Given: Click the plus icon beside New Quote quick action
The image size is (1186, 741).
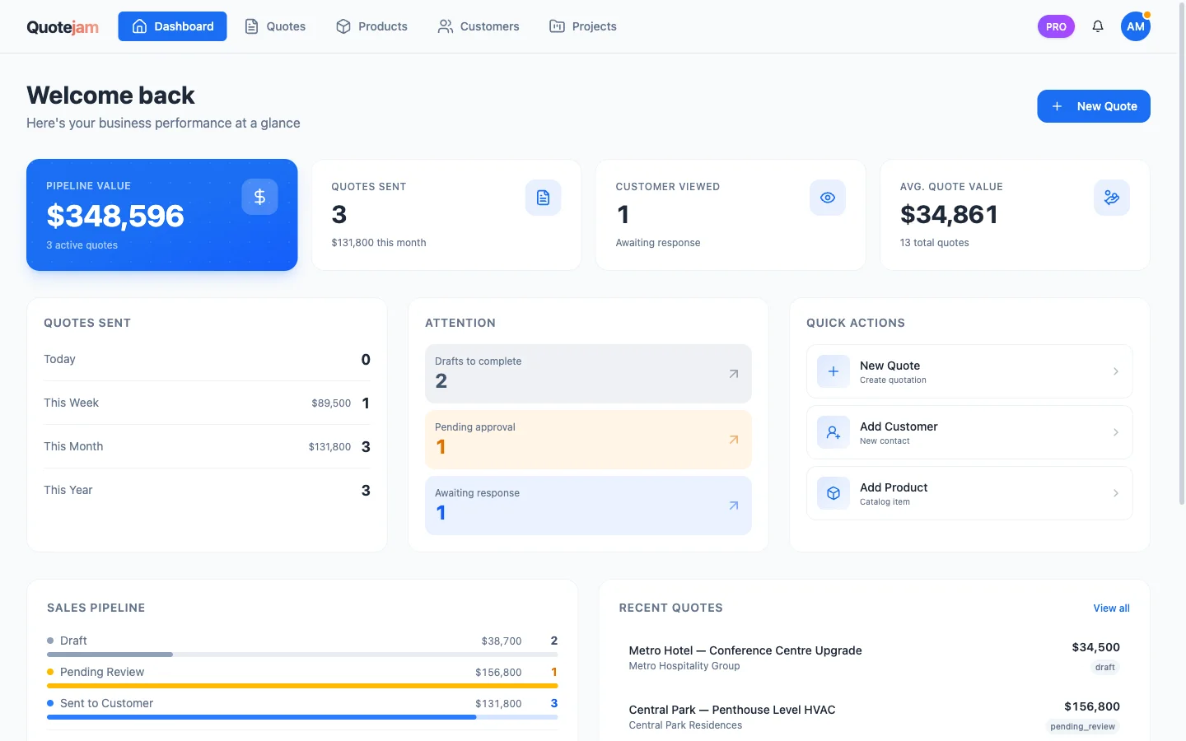Looking at the screenshot, I should click(x=833, y=371).
